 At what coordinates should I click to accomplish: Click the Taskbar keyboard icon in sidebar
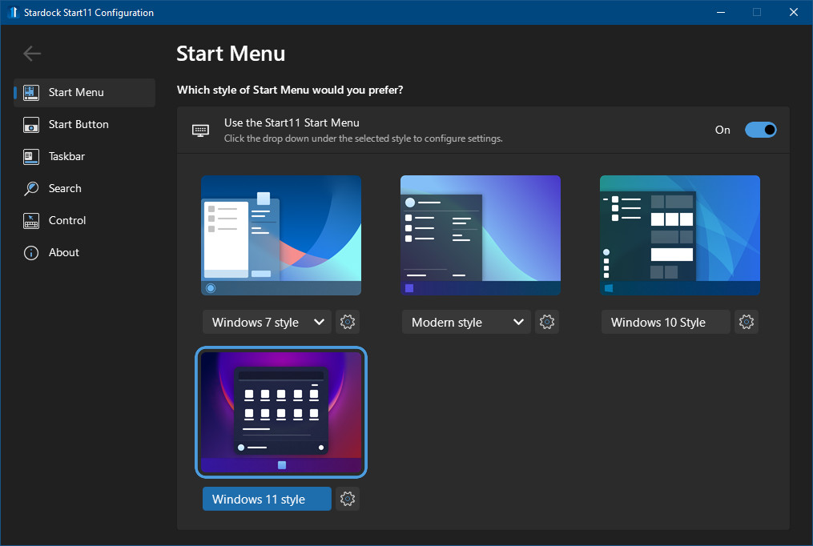[x=31, y=156]
